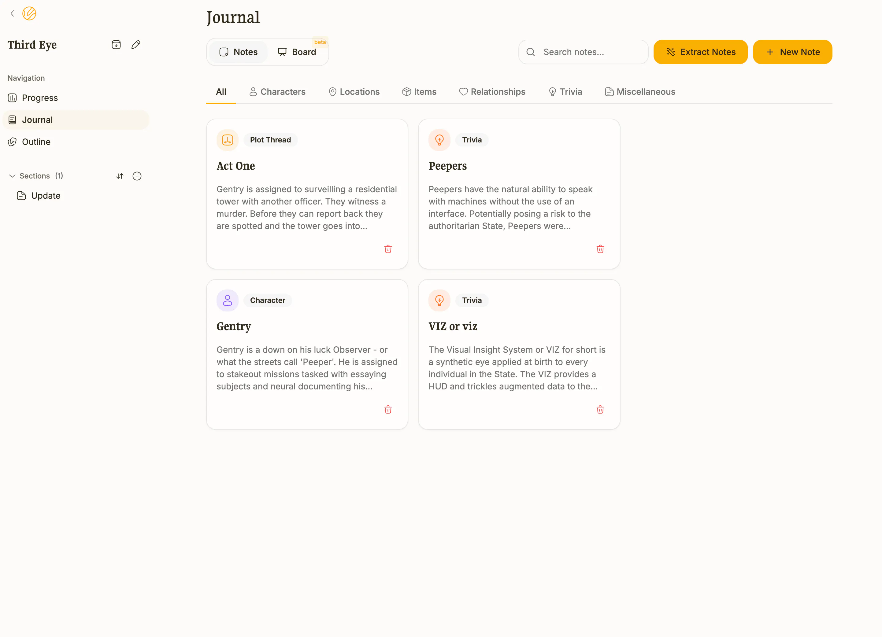This screenshot has width=882, height=637.
Task: Click the Extract Notes button
Action: (x=700, y=52)
